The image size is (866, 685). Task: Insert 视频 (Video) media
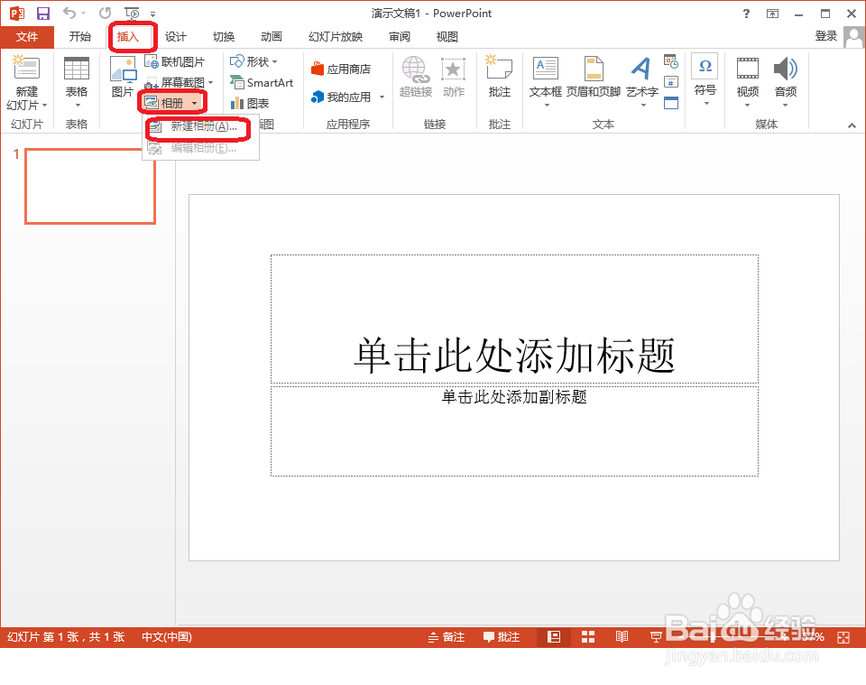pyautogui.click(x=748, y=80)
